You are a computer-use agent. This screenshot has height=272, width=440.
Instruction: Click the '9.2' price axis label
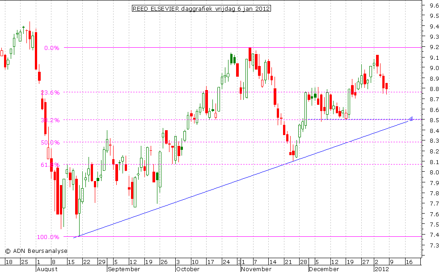[434, 47]
